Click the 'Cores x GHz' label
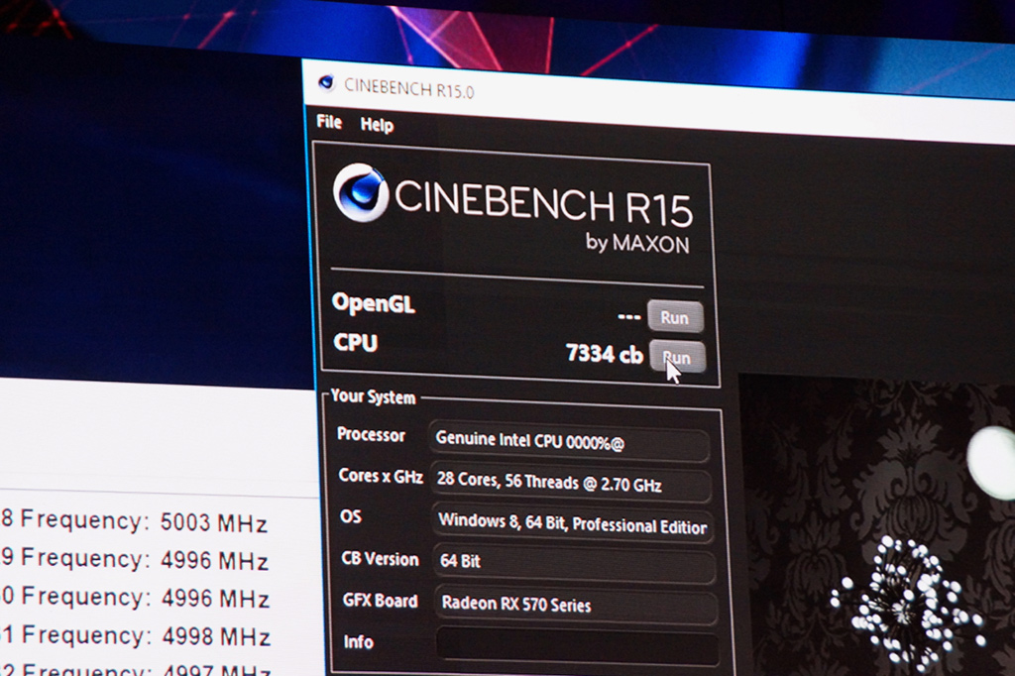Screen dimensions: 1015x676 pos(381,476)
